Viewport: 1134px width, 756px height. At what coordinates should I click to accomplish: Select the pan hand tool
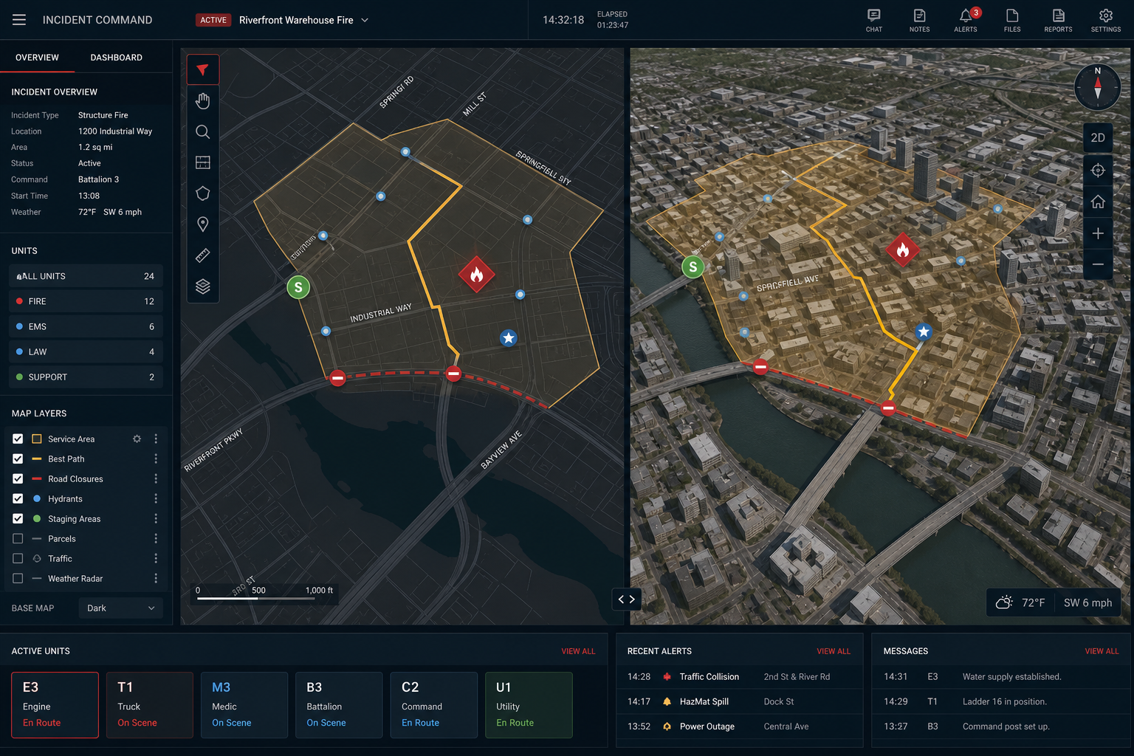click(x=203, y=100)
